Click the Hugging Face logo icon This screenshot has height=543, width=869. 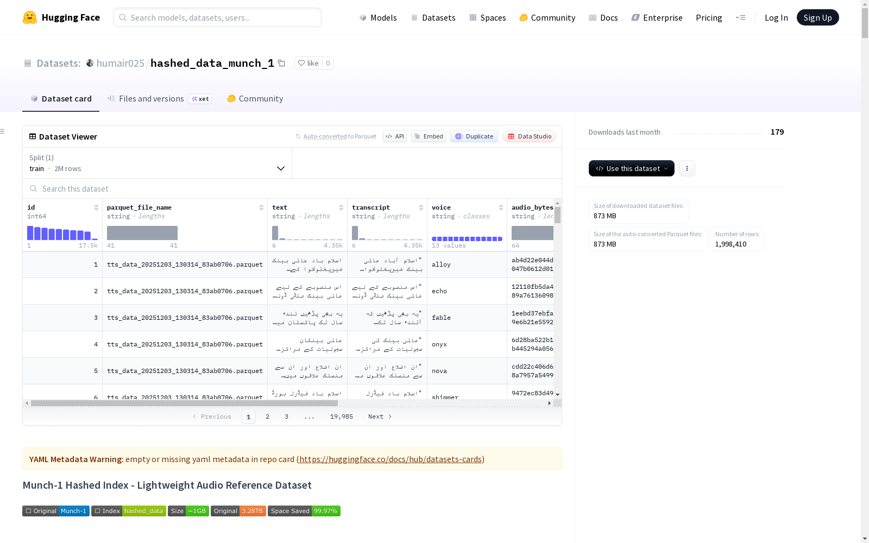[x=30, y=17]
